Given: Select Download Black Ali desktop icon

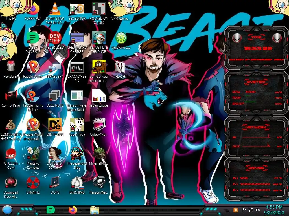Looking at the screenshot, I should pos(11,187).
